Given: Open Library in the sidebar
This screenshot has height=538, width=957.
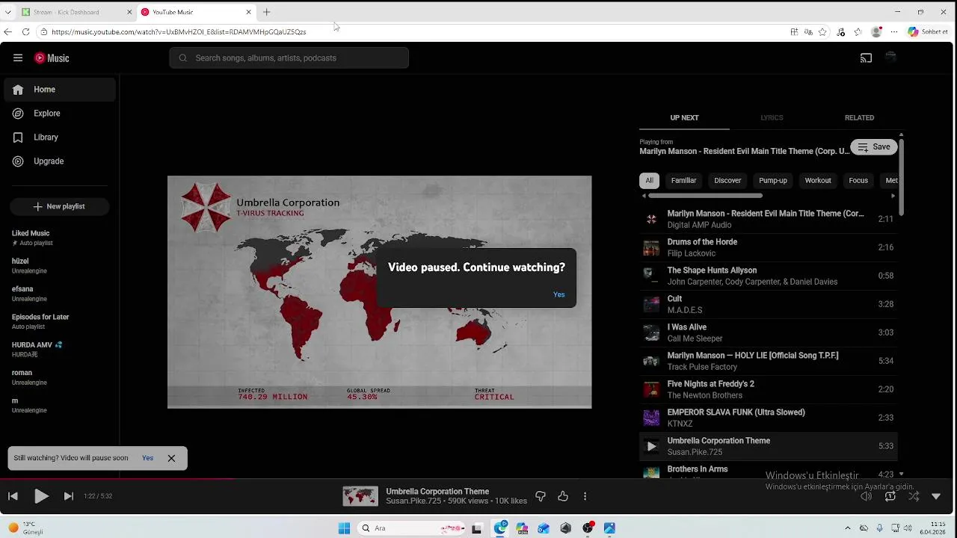Looking at the screenshot, I should (60, 137).
